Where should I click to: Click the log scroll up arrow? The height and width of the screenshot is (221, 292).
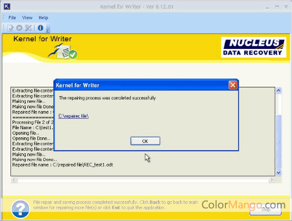(x=278, y=91)
